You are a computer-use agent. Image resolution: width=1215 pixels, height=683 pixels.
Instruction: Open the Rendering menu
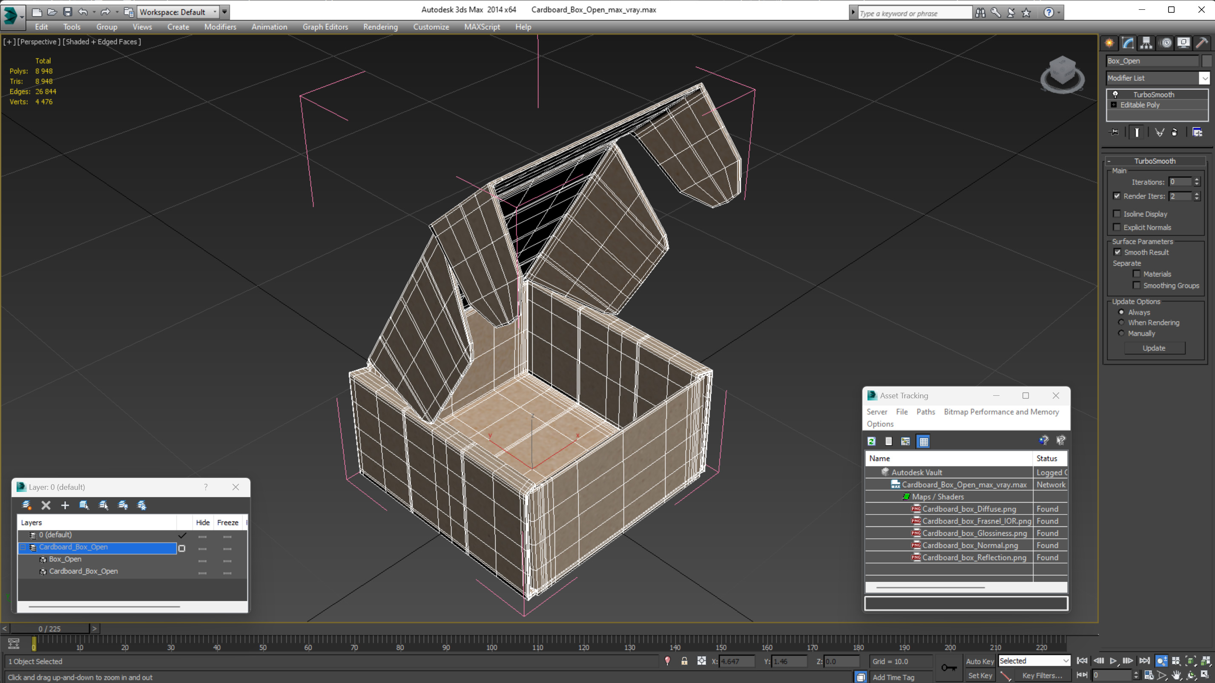pos(380,27)
